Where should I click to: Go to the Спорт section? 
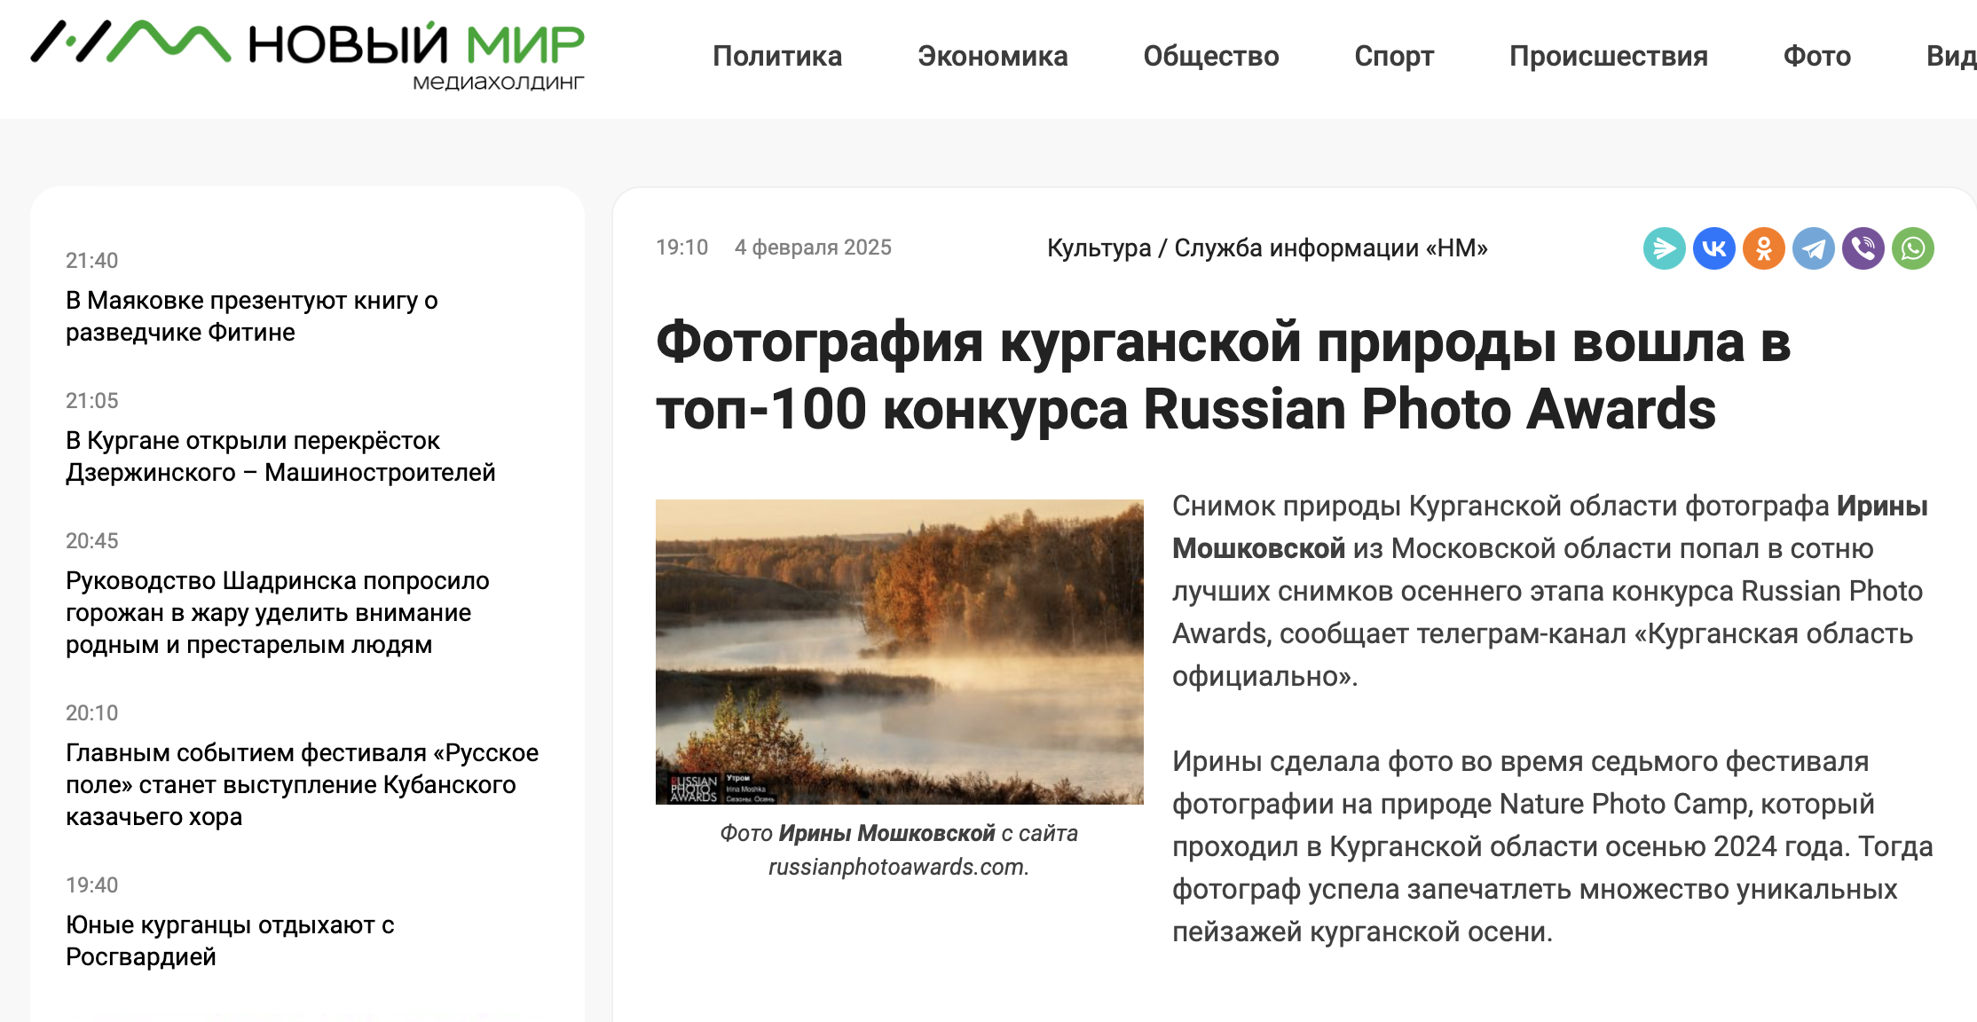[1394, 56]
